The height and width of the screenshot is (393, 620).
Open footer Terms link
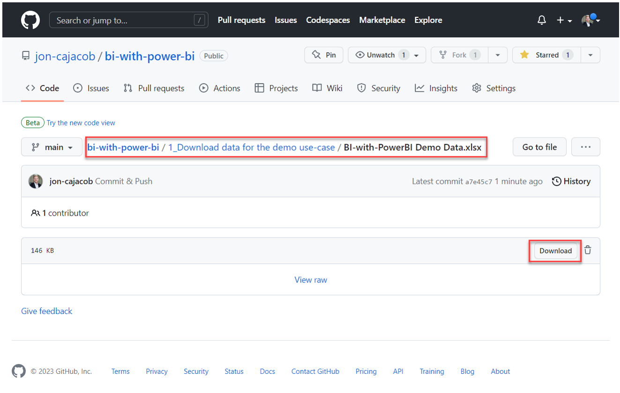(x=120, y=371)
